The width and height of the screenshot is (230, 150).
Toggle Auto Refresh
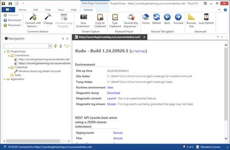pos(206,19)
